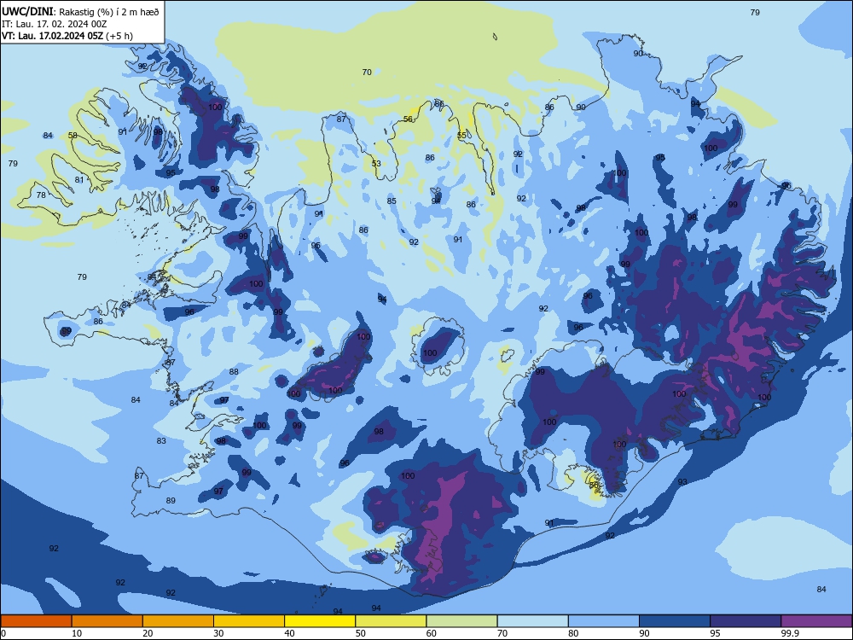Click the map value '53' in the north
853x640 pixels.
coord(376,163)
